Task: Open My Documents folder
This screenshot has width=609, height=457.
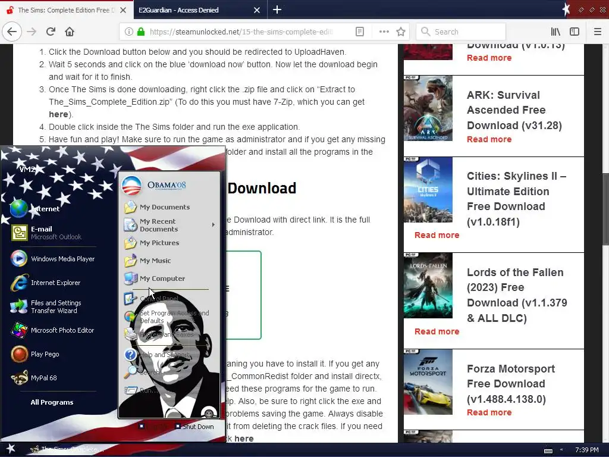Action: pyautogui.click(x=158, y=206)
